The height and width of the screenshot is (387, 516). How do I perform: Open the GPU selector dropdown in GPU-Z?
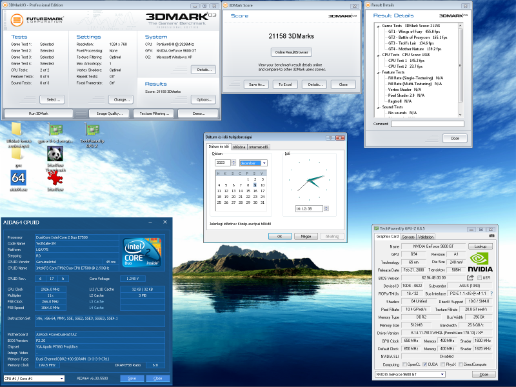tap(442, 375)
